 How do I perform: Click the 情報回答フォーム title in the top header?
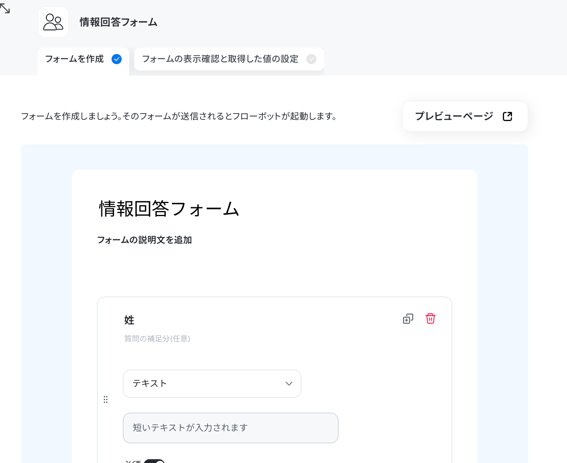(x=118, y=22)
